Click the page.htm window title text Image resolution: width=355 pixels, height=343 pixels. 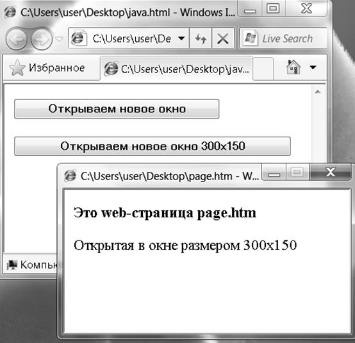[170, 176]
